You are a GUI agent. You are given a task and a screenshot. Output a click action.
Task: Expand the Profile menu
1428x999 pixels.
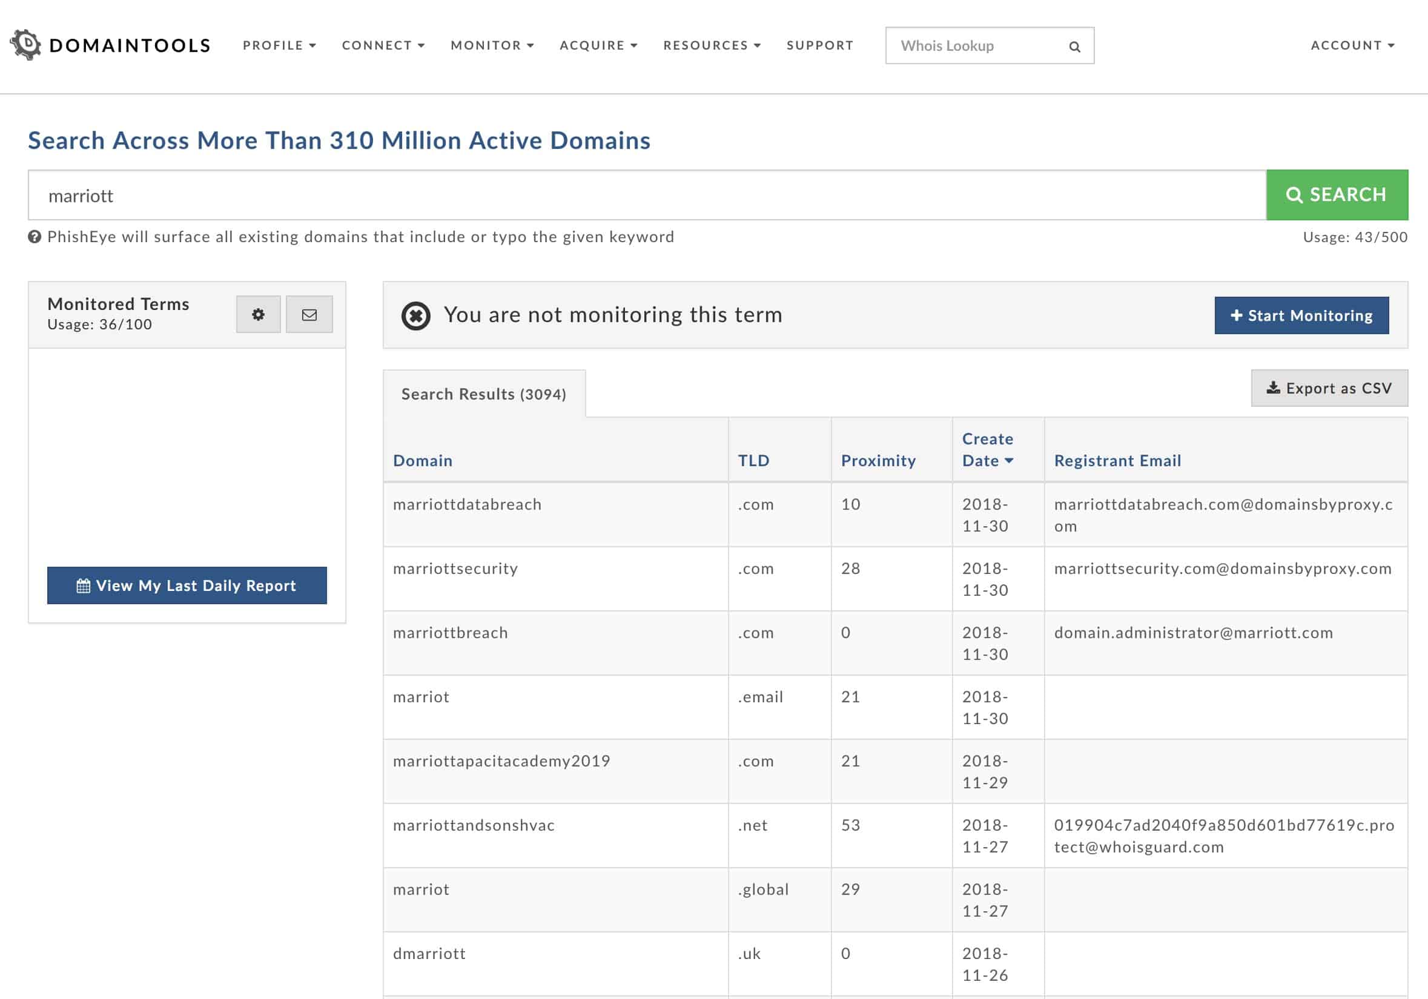click(279, 45)
